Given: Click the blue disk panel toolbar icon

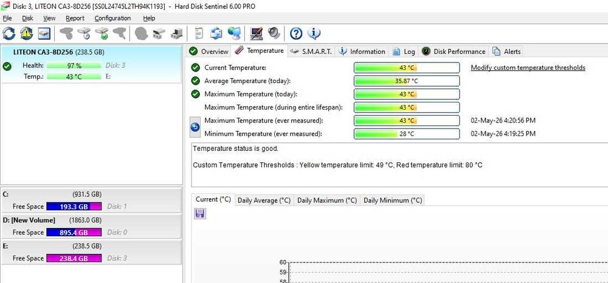Looking at the screenshot, I should click(x=44, y=34).
